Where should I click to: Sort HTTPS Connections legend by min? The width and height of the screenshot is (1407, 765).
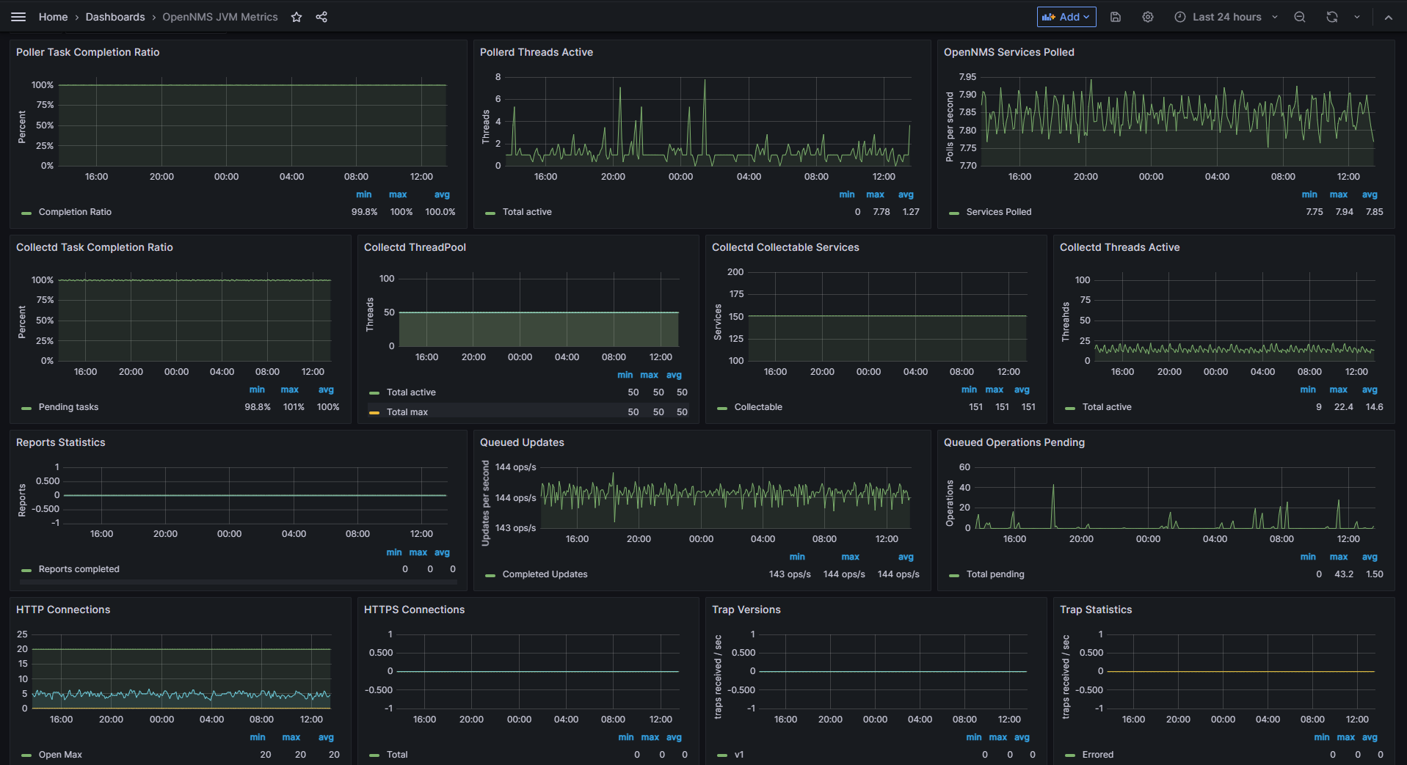pyautogui.click(x=625, y=737)
